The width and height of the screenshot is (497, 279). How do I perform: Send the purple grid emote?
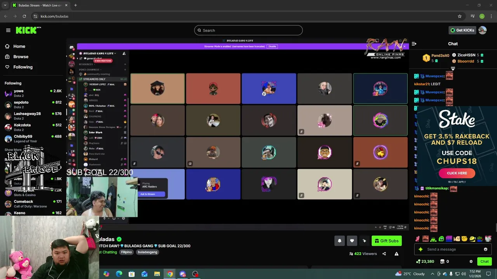449,239
